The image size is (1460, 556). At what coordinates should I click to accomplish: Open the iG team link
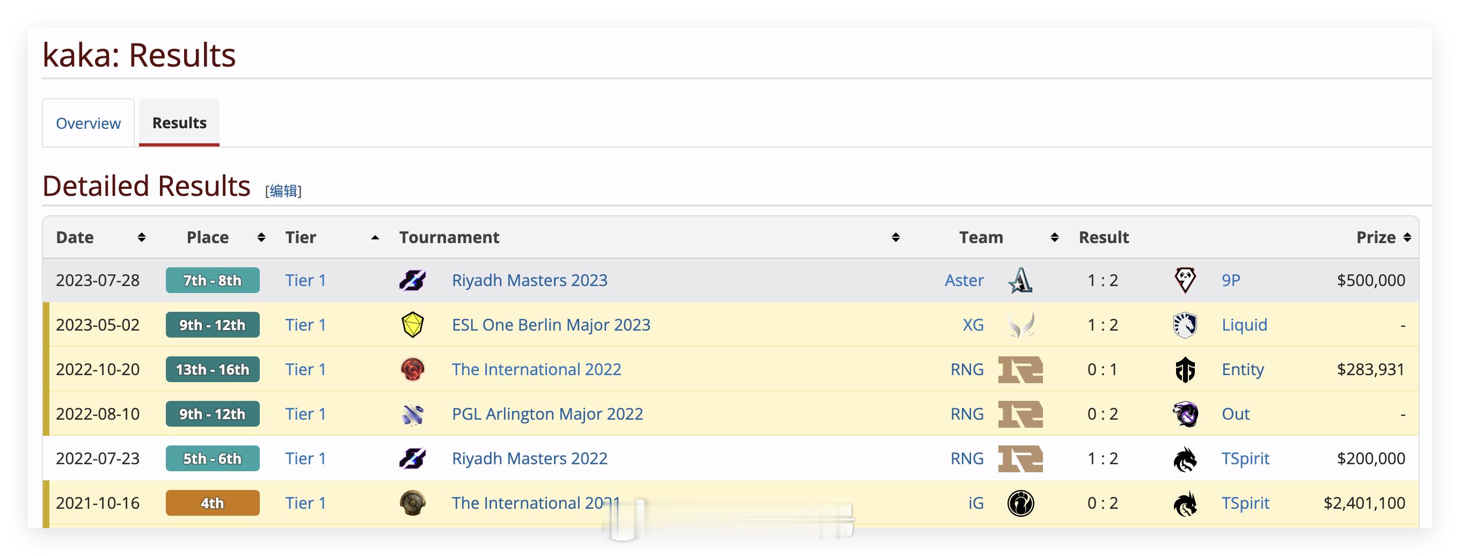976,503
